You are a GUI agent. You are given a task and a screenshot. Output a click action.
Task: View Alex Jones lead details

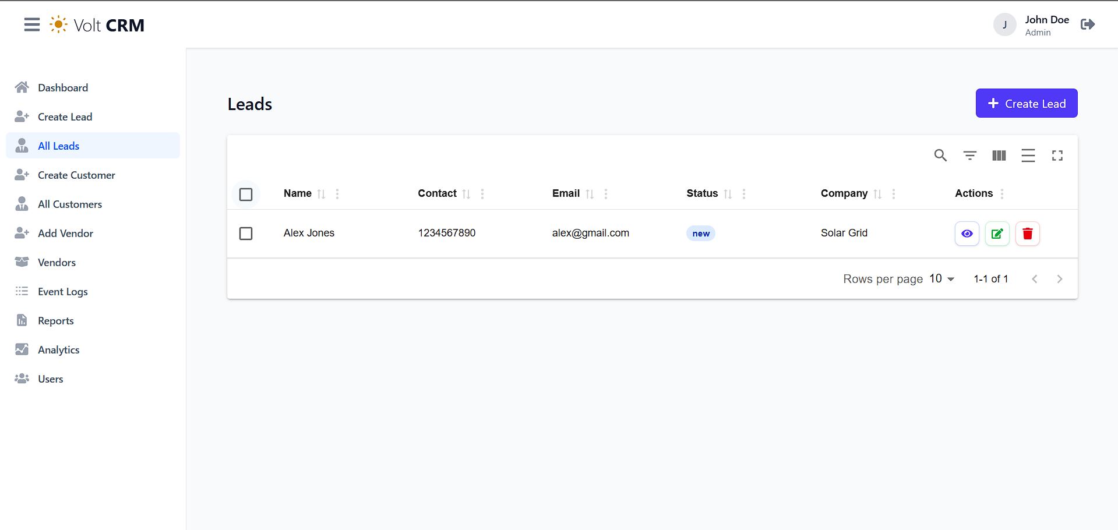[967, 234]
